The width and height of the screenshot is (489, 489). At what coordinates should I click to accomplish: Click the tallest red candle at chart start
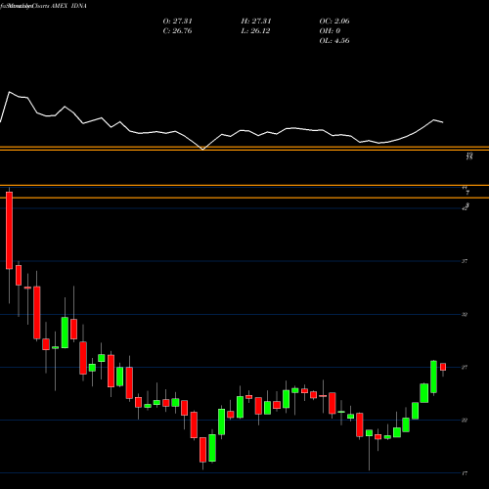[x=9, y=231]
